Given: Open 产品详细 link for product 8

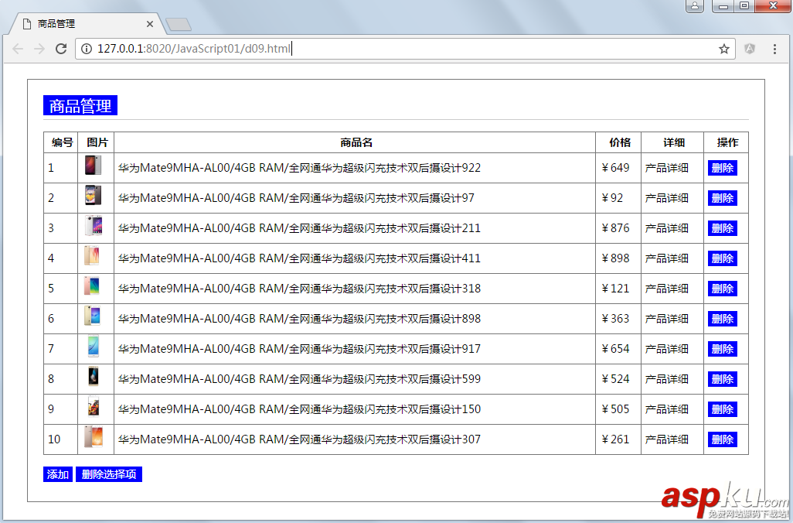Looking at the screenshot, I should click(666, 378).
